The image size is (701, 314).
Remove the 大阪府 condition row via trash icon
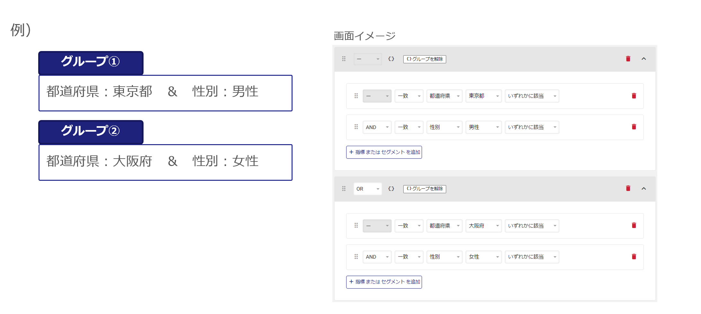pyautogui.click(x=634, y=225)
